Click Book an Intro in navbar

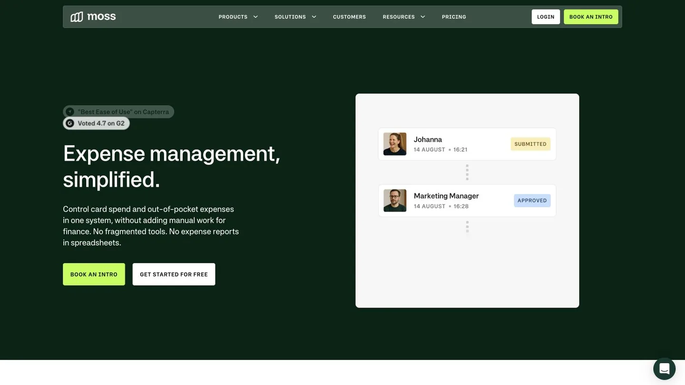click(x=591, y=17)
